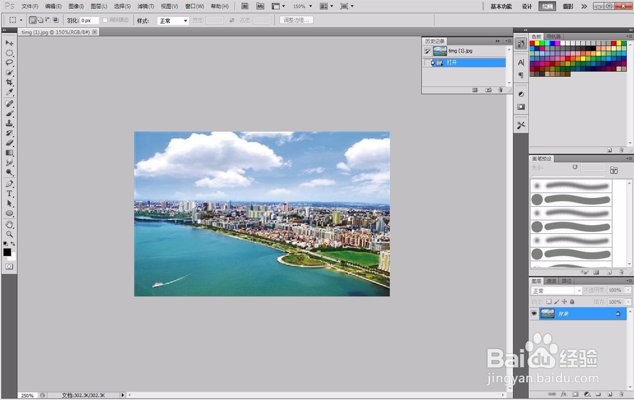Select the Spot Healing Brush tool

(10, 103)
